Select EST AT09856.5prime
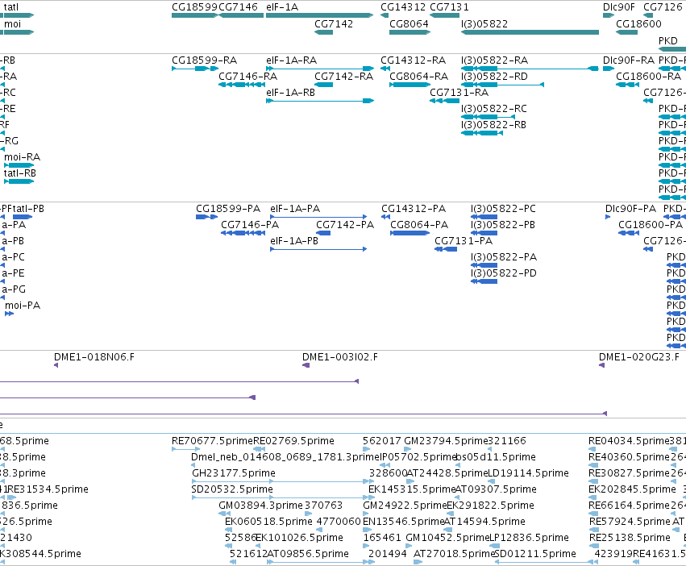The image size is (686, 566). [x=308, y=554]
